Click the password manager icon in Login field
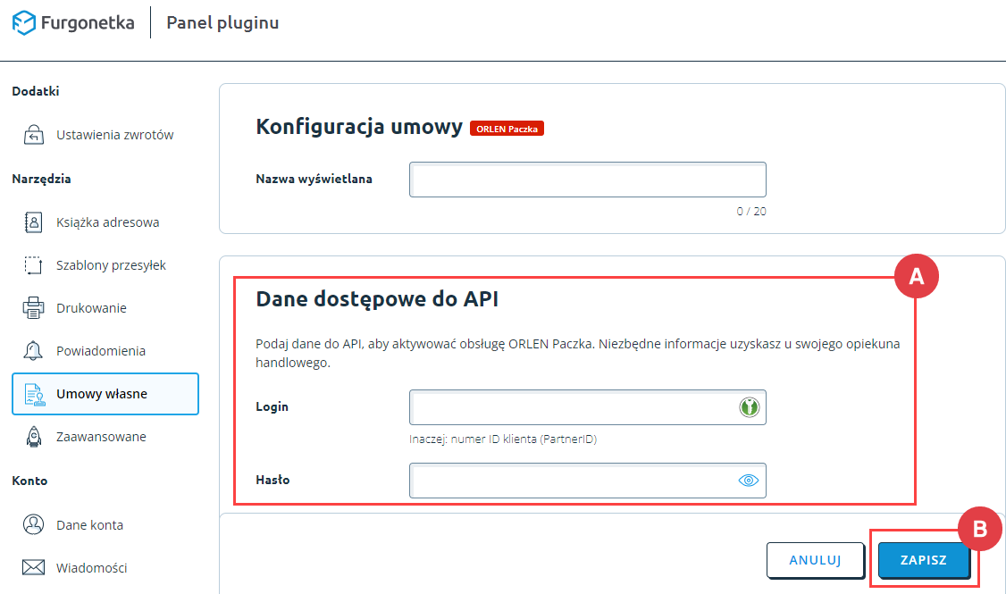Image resolution: width=1006 pixels, height=594 pixels. 749,407
